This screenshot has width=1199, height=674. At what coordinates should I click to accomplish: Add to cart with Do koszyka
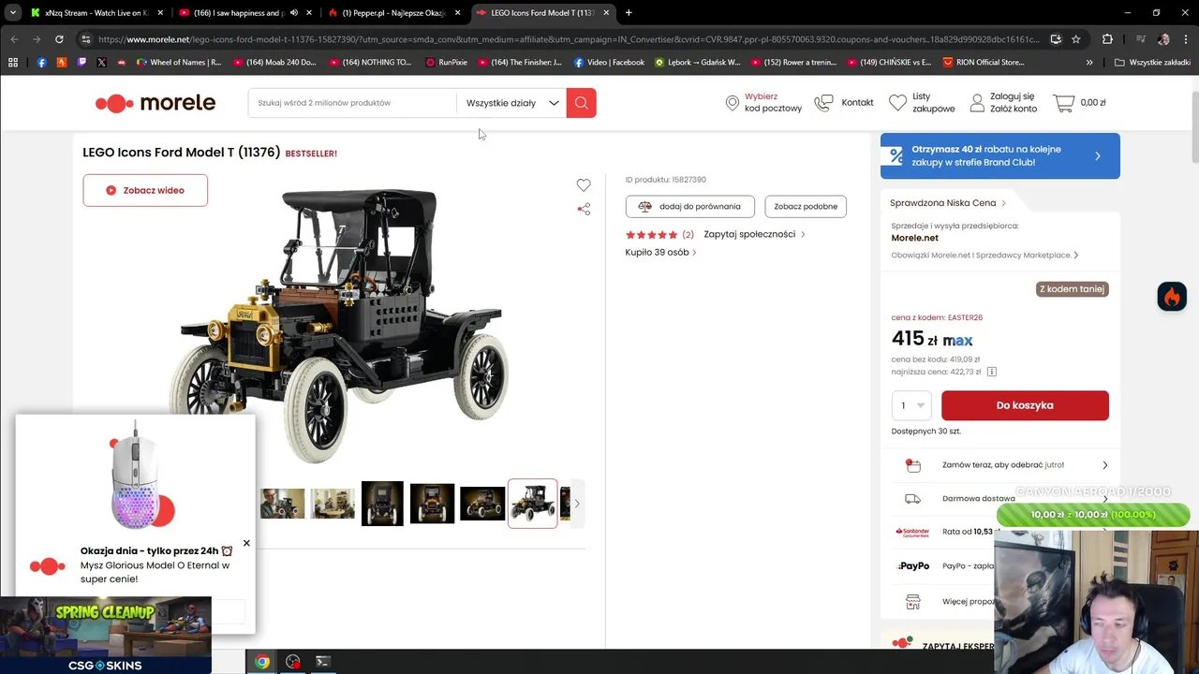pos(1025,405)
